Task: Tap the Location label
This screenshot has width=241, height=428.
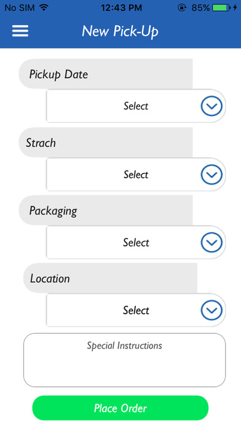Action: pos(50,279)
